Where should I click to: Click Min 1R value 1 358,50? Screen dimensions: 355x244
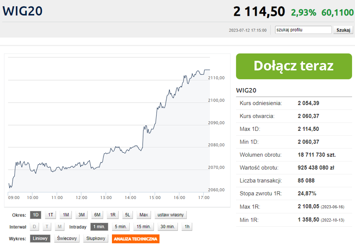pos(308,220)
